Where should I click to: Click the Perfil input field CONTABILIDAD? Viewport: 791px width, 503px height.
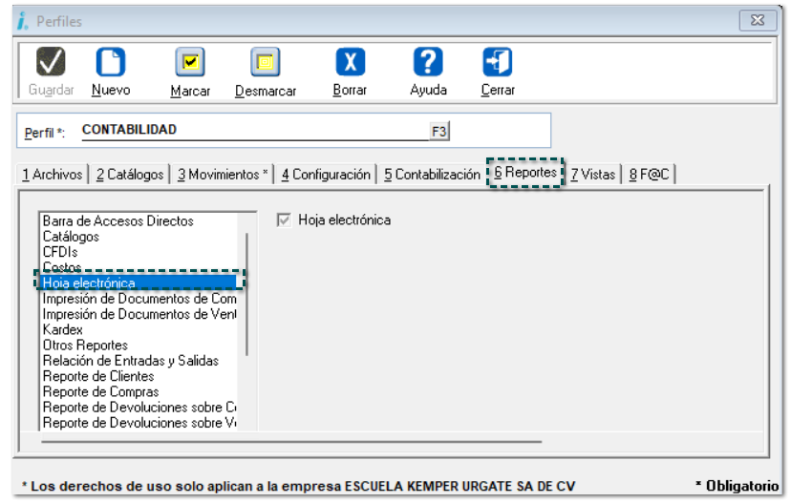tap(255, 130)
